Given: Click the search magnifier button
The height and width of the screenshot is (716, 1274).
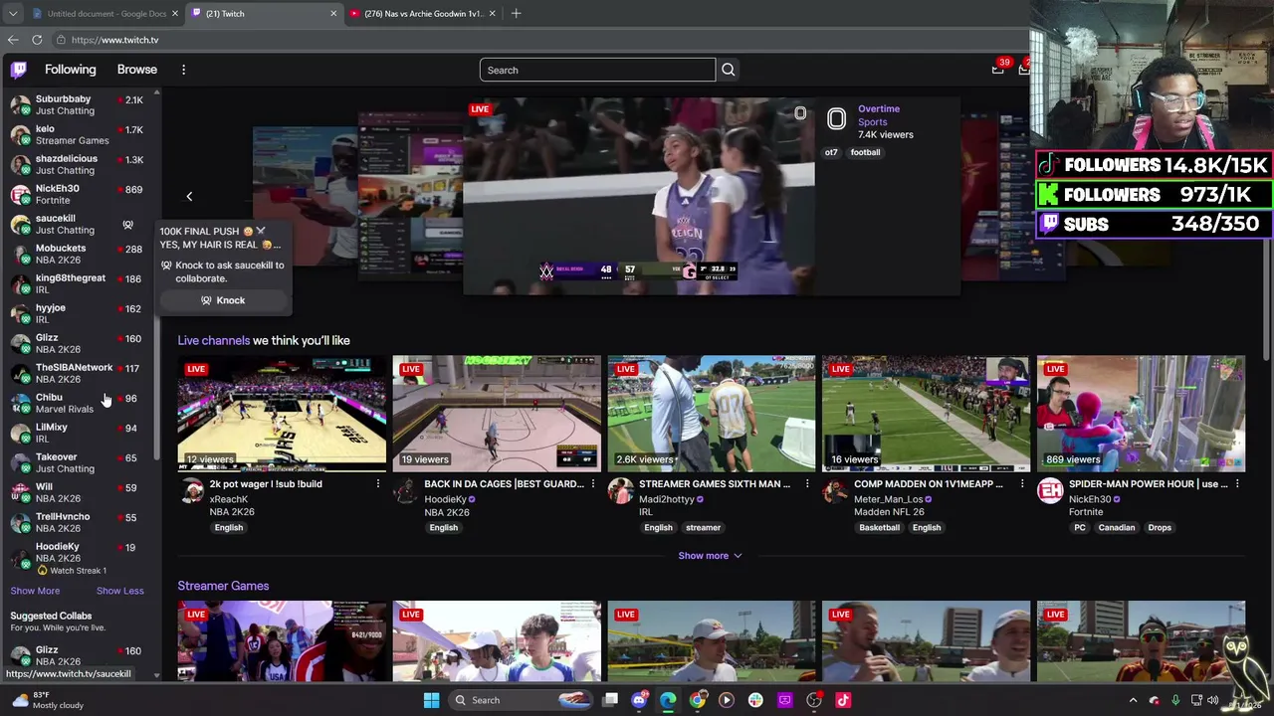Looking at the screenshot, I should point(728,70).
